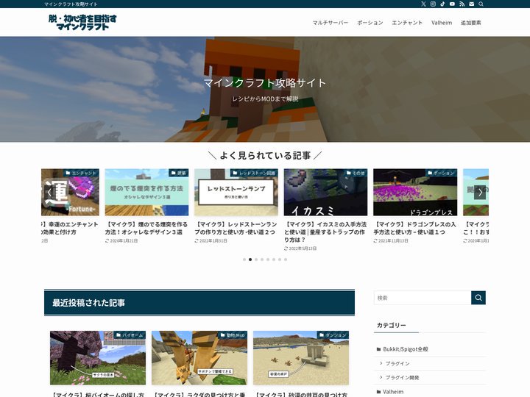Click the ダンジョン category tag
Screen dimensions: 530x397
click(x=333, y=335)
